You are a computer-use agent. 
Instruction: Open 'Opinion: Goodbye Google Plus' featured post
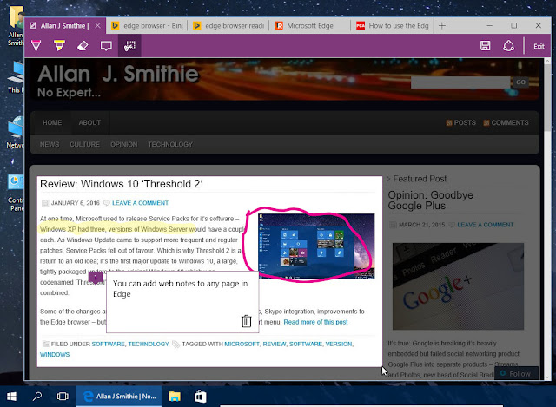pyautogui.click(x=431, y=200)
